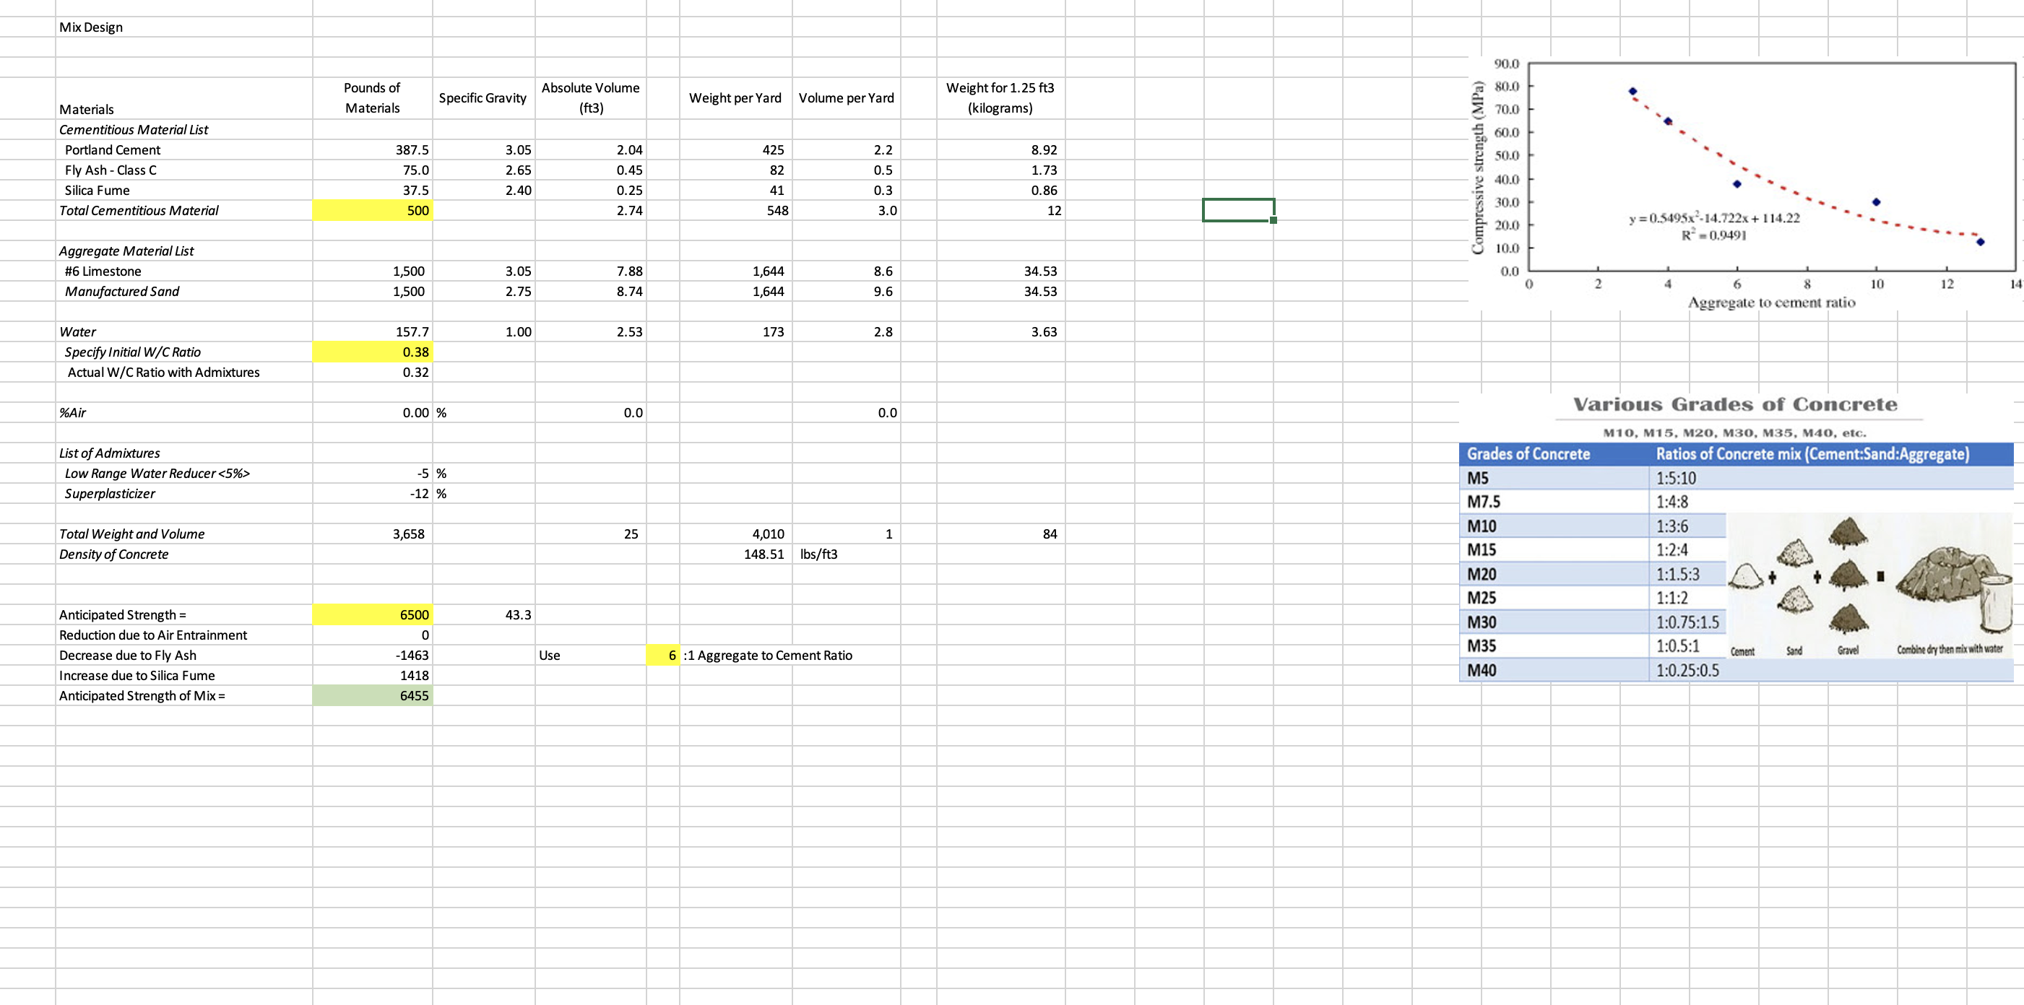Select the Water pounds value 157.7
2024x1005 pixels.
coord(373,331)
